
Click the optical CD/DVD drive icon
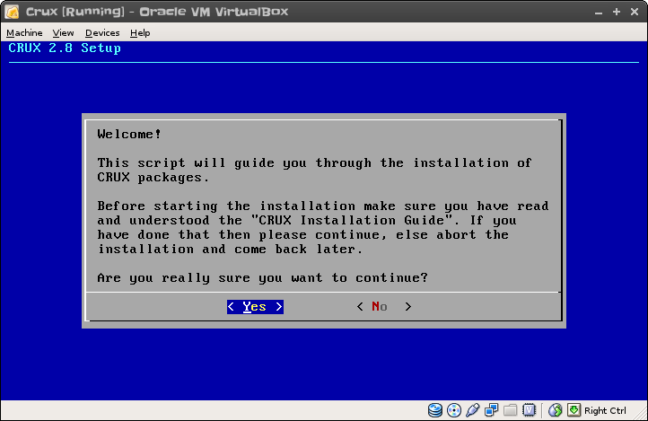454,410
